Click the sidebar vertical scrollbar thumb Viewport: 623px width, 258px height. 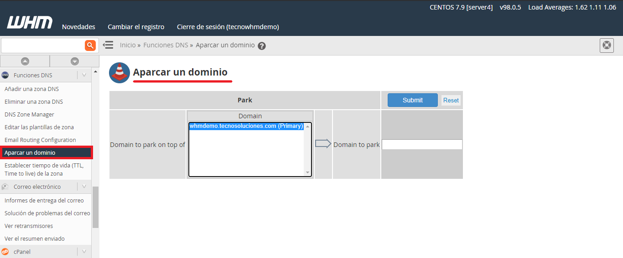(95, 207)
